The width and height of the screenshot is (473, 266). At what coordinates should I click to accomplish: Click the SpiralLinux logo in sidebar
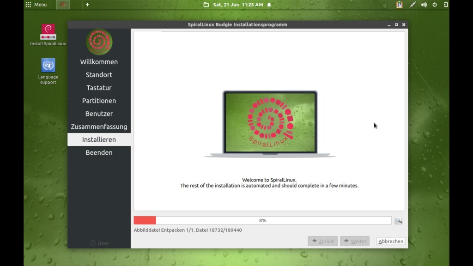pyautogui.click(x=99, y=42)
